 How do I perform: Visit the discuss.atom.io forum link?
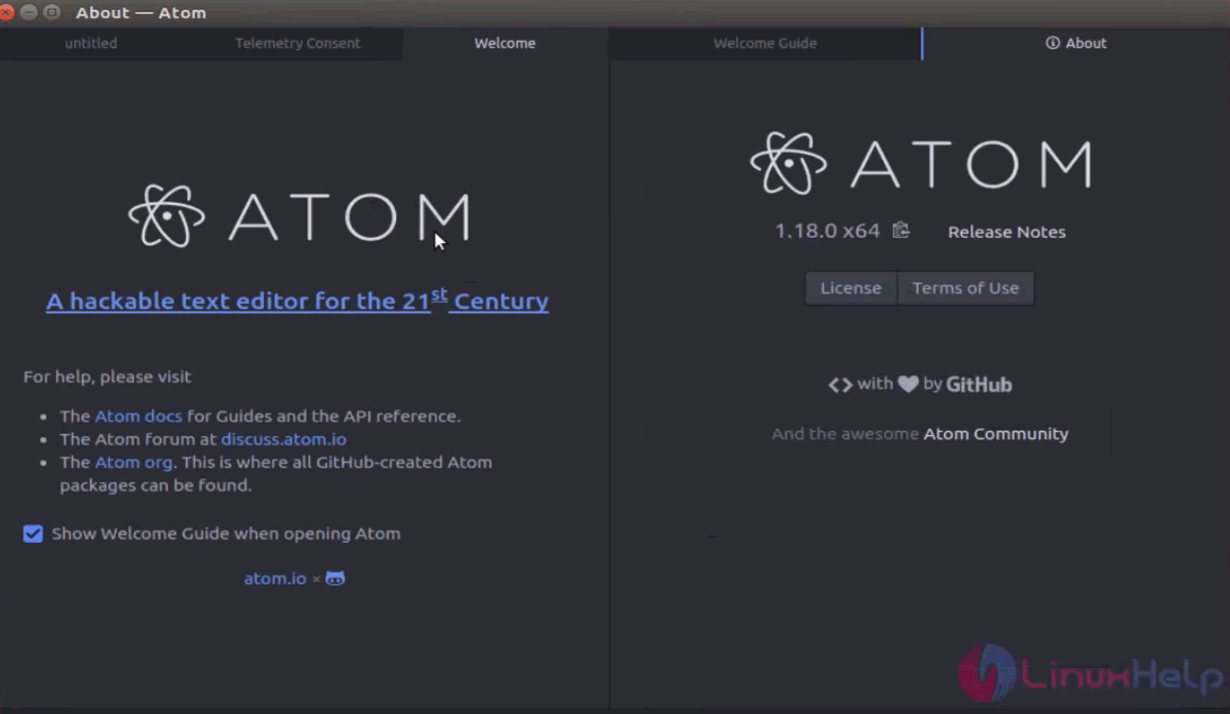284,439
